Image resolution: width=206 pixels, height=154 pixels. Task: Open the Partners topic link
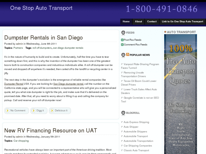18,48
